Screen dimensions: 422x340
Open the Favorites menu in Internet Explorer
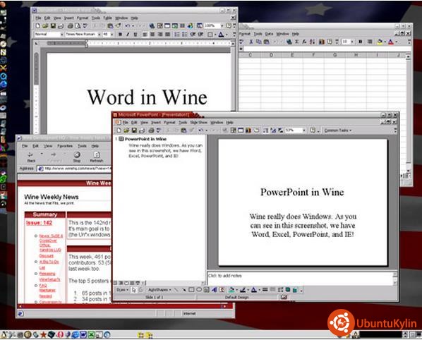[65, 146]
